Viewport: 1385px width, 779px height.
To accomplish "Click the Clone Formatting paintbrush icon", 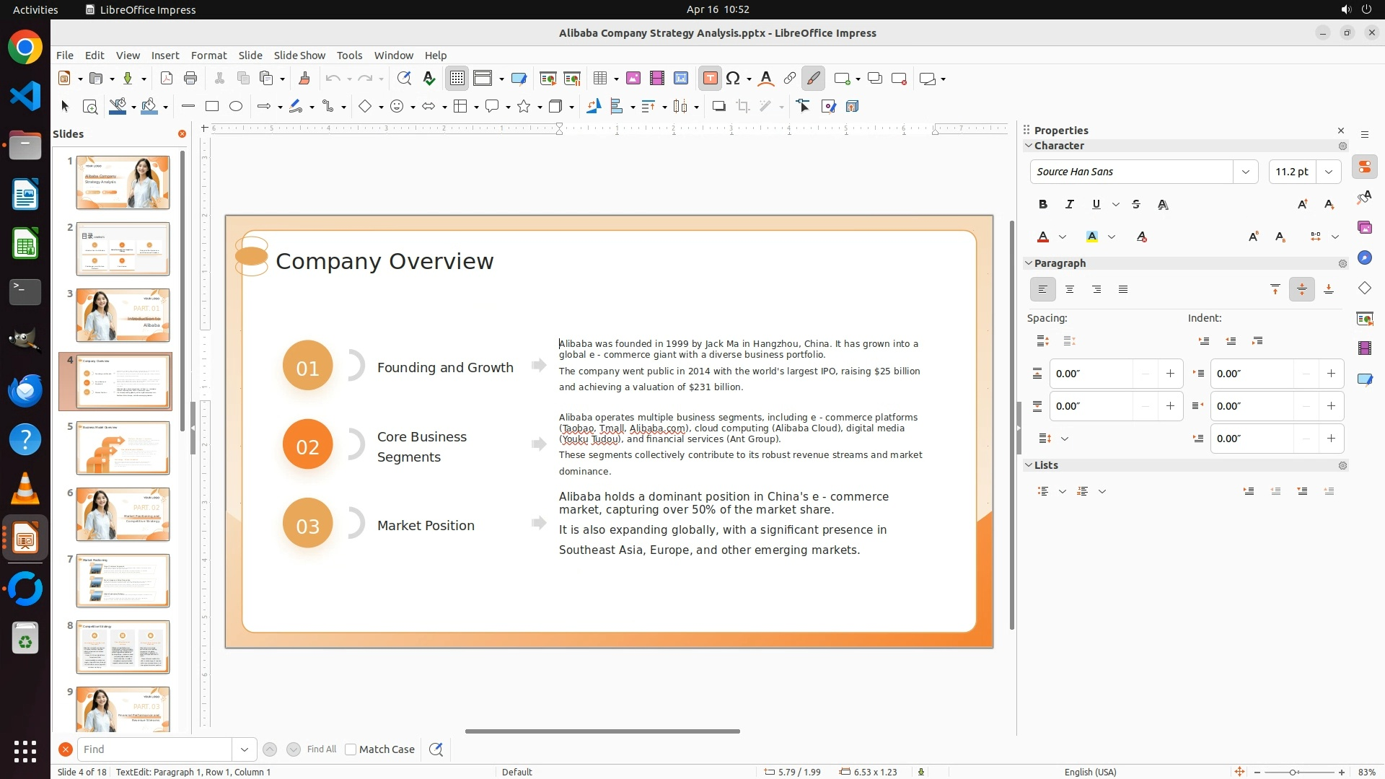I will (304, 79).
